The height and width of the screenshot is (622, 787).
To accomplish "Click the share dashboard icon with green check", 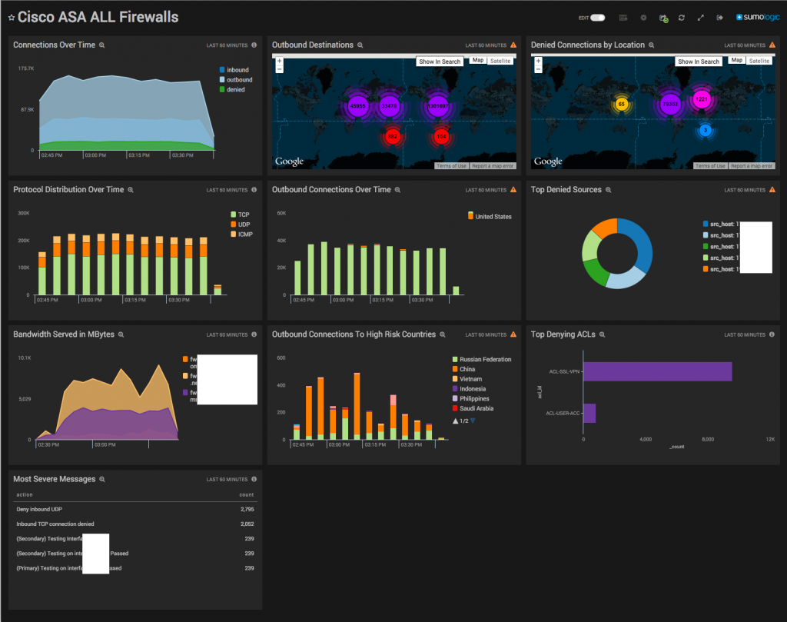I will pyautogui.click(x=663, y=18).
